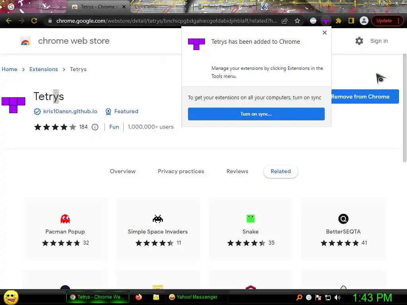Open the yellow folder taskbar icon
Viewport: 407px width, 305px height.
coord(156,297)
